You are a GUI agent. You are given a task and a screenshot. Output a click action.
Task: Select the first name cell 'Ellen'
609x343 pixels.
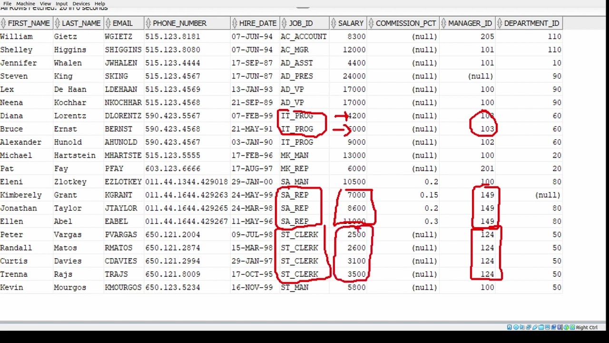pos(11,222)
